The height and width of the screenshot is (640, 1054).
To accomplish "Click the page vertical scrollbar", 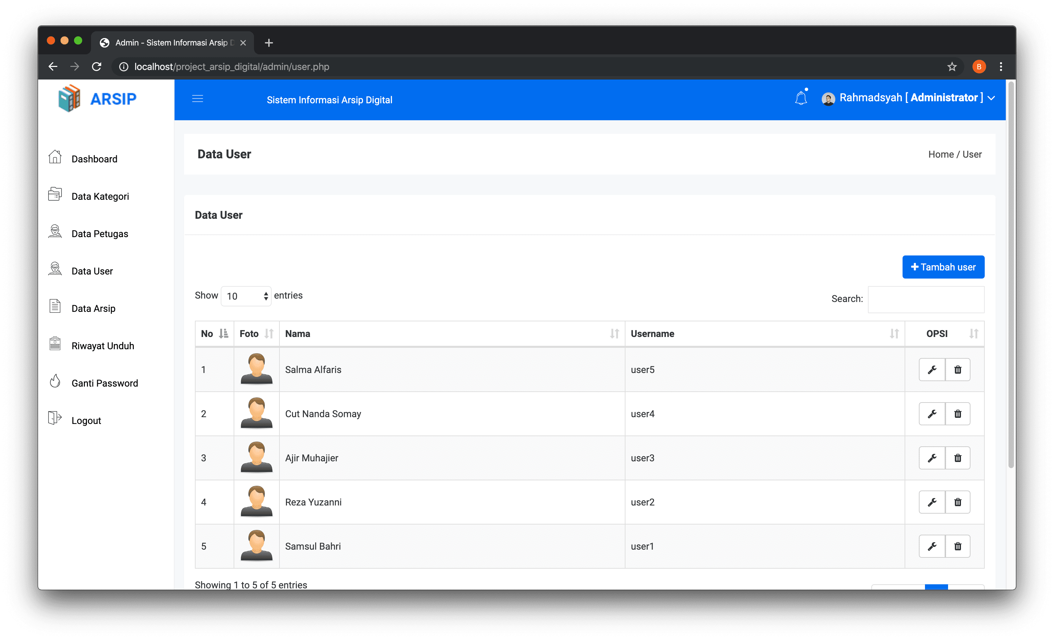I will [x=1011, y=274].
